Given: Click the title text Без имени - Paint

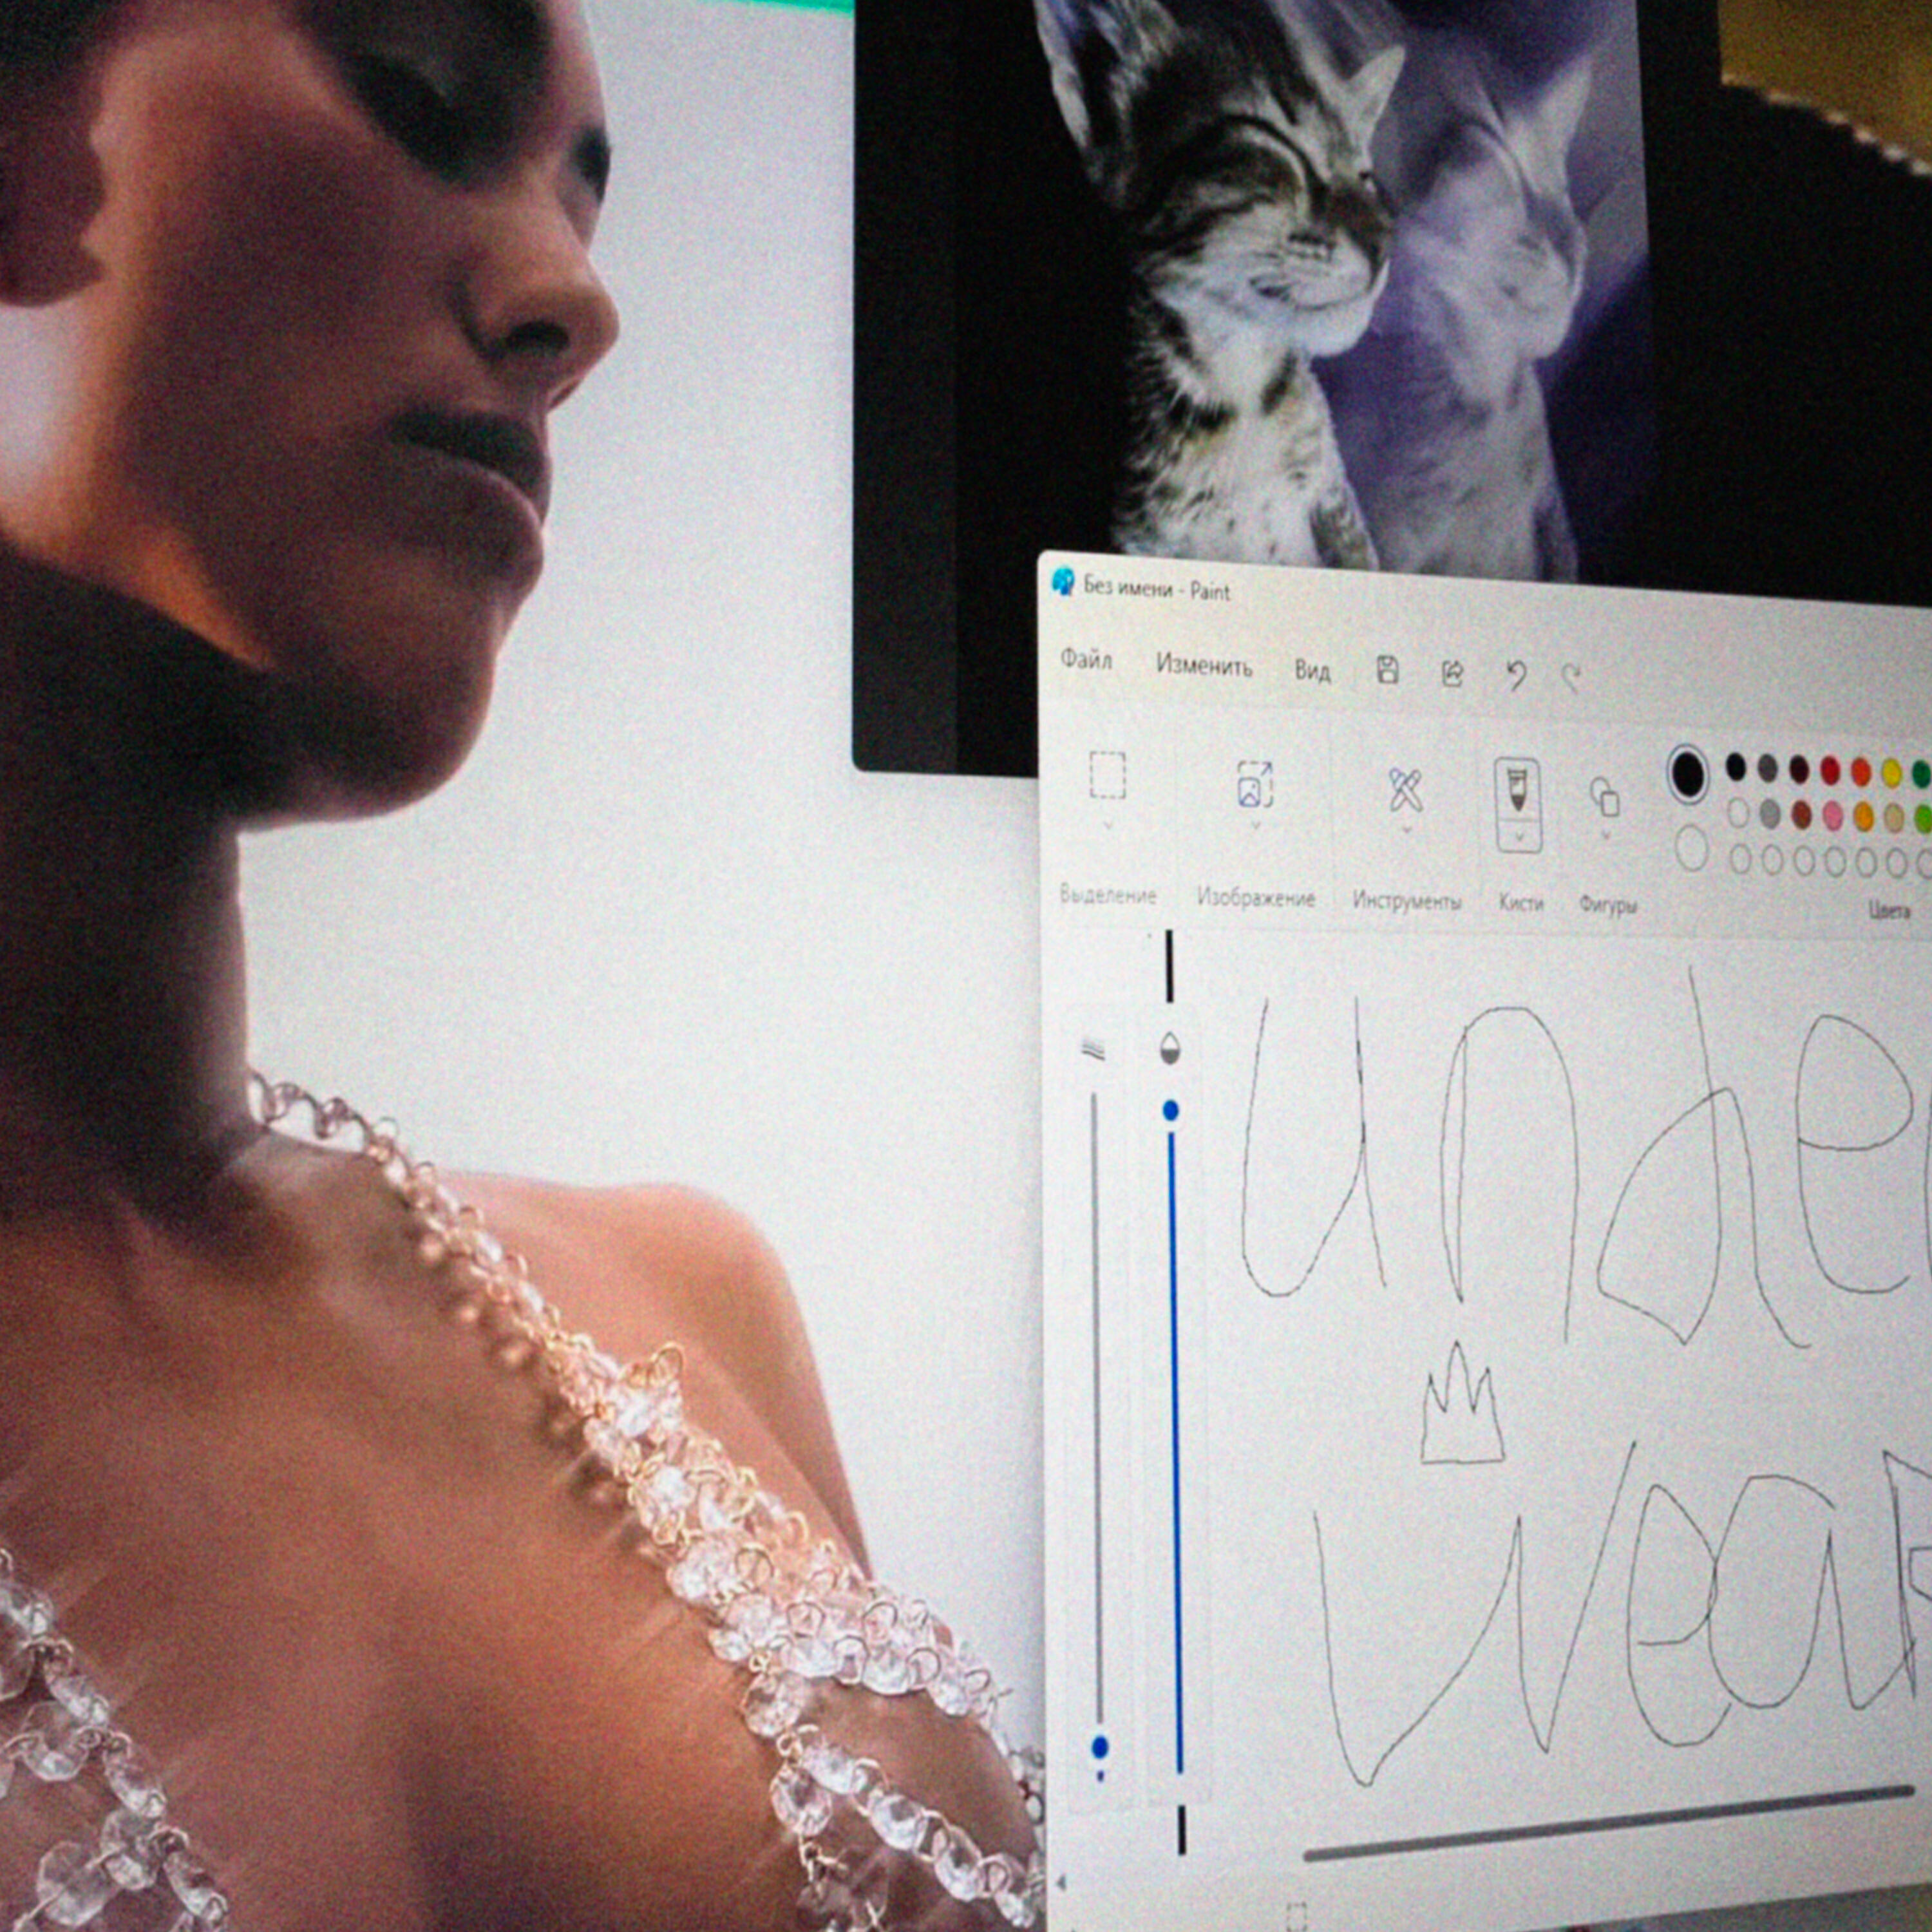Looking at the screenshot, I should 1157,588.
